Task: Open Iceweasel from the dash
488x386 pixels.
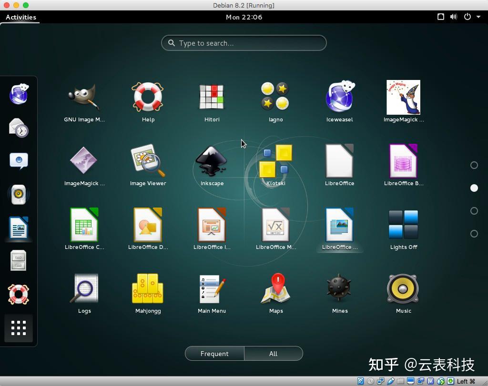Action: 19,94
